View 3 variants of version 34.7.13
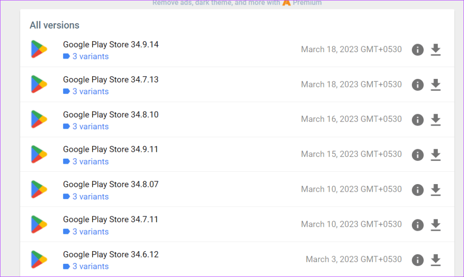Screen dimensions: 464x277 pyautogui.click(x=86, y=92)
